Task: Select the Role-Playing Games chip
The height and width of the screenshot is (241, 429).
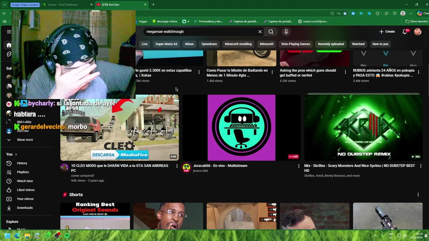Action: point(296,44)
